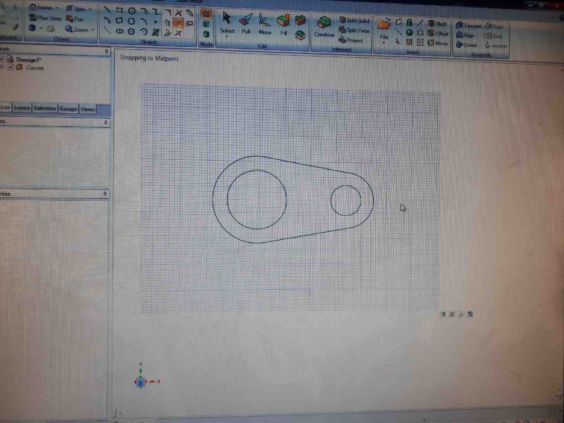Toggle the Design1 checkbox
The width and height of the screenshot is (564, 423).
[x=2, y=59]
